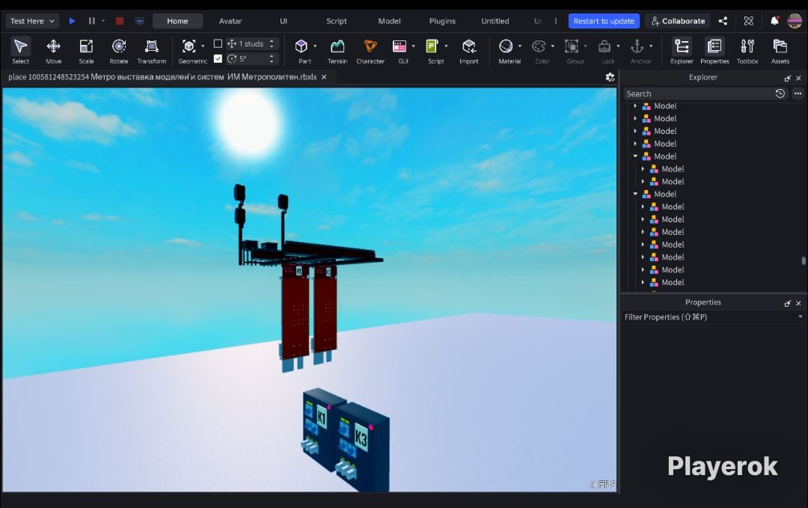Select the Select tool
808x508 pixels.
(21, 50)
